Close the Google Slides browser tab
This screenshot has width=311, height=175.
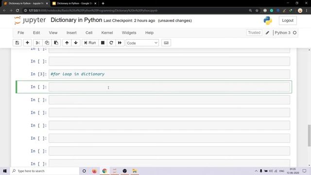tap(95, 3)
